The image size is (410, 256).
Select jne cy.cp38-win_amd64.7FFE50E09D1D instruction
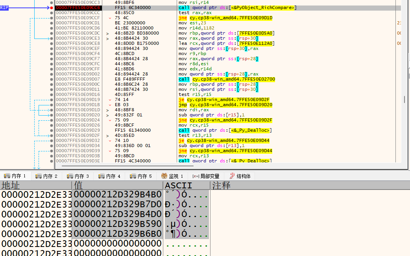pyautogui.click(x=225, y=18)
